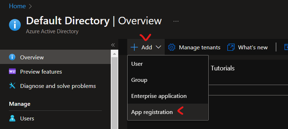This screenshot has width=288, height=129.
Task: Click the plus icon beside Add
Action: (x=134, y=47)
